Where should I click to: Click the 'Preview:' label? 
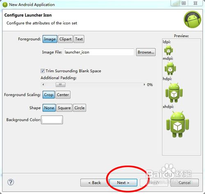[181, 36]
